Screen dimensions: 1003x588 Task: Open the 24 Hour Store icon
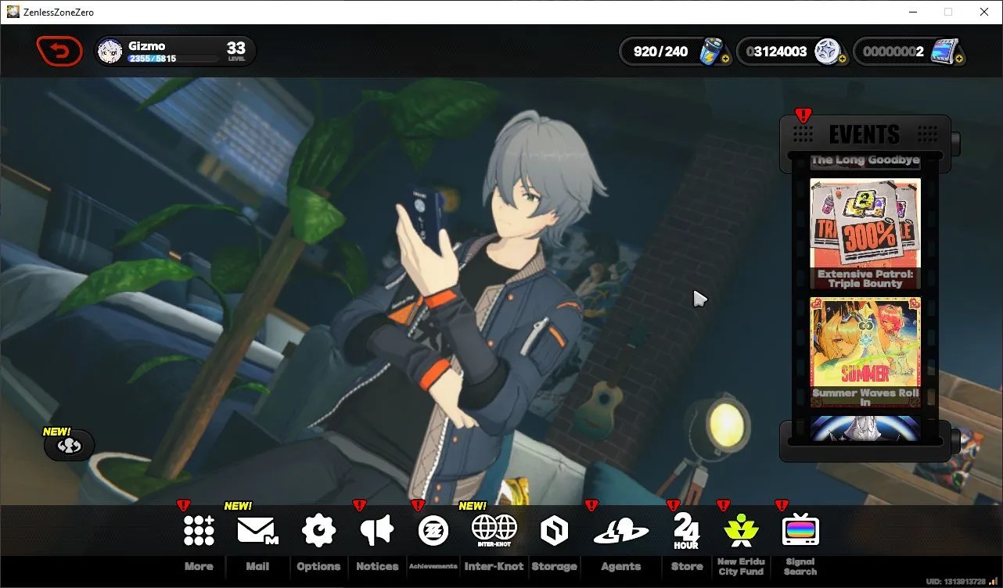coord(686,532)
